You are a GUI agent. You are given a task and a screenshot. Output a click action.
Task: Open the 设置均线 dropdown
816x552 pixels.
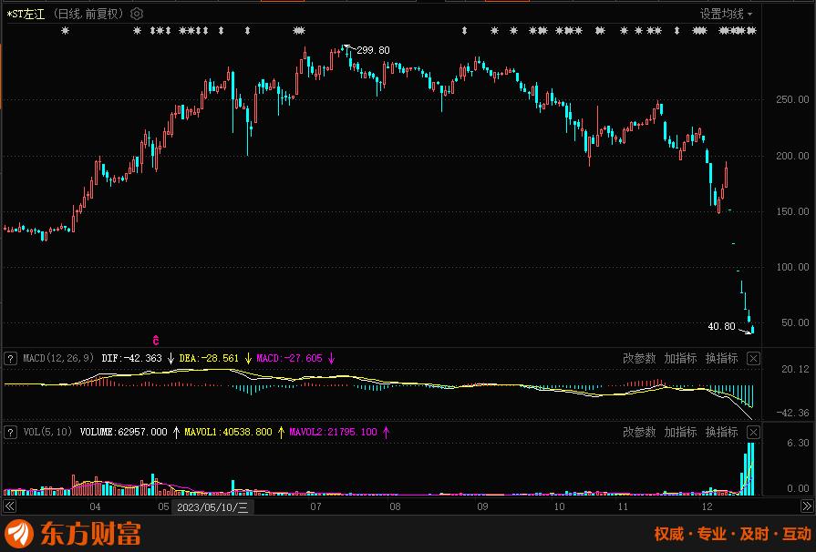coord(726,14)
